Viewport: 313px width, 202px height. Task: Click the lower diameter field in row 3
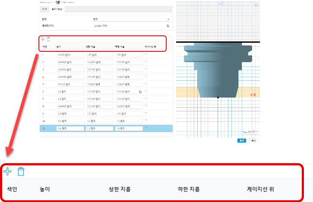click(129, 69)
